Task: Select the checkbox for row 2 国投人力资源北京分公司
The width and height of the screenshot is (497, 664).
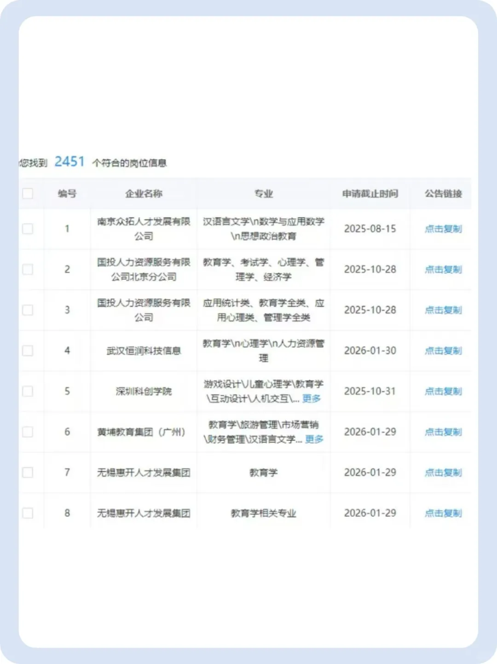Action: [28, 269]
